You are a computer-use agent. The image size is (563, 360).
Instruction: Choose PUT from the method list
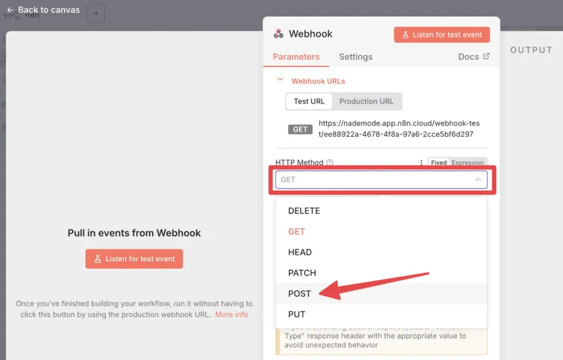(382, 314)
